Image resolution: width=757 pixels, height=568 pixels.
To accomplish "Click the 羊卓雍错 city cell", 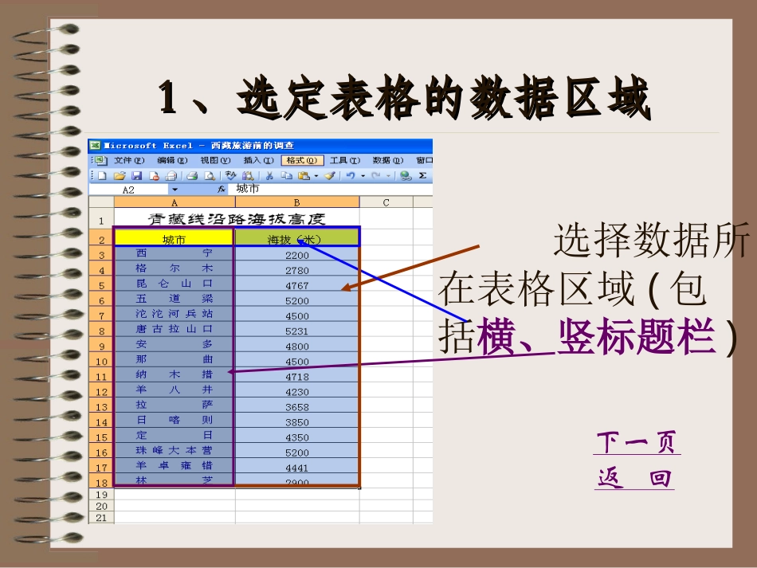I will pos(174,466).
